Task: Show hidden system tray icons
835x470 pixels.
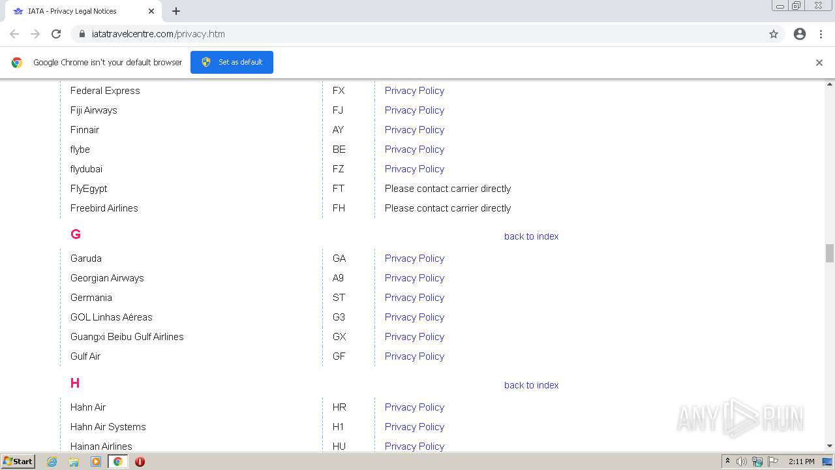Action: tap(727, 462)
